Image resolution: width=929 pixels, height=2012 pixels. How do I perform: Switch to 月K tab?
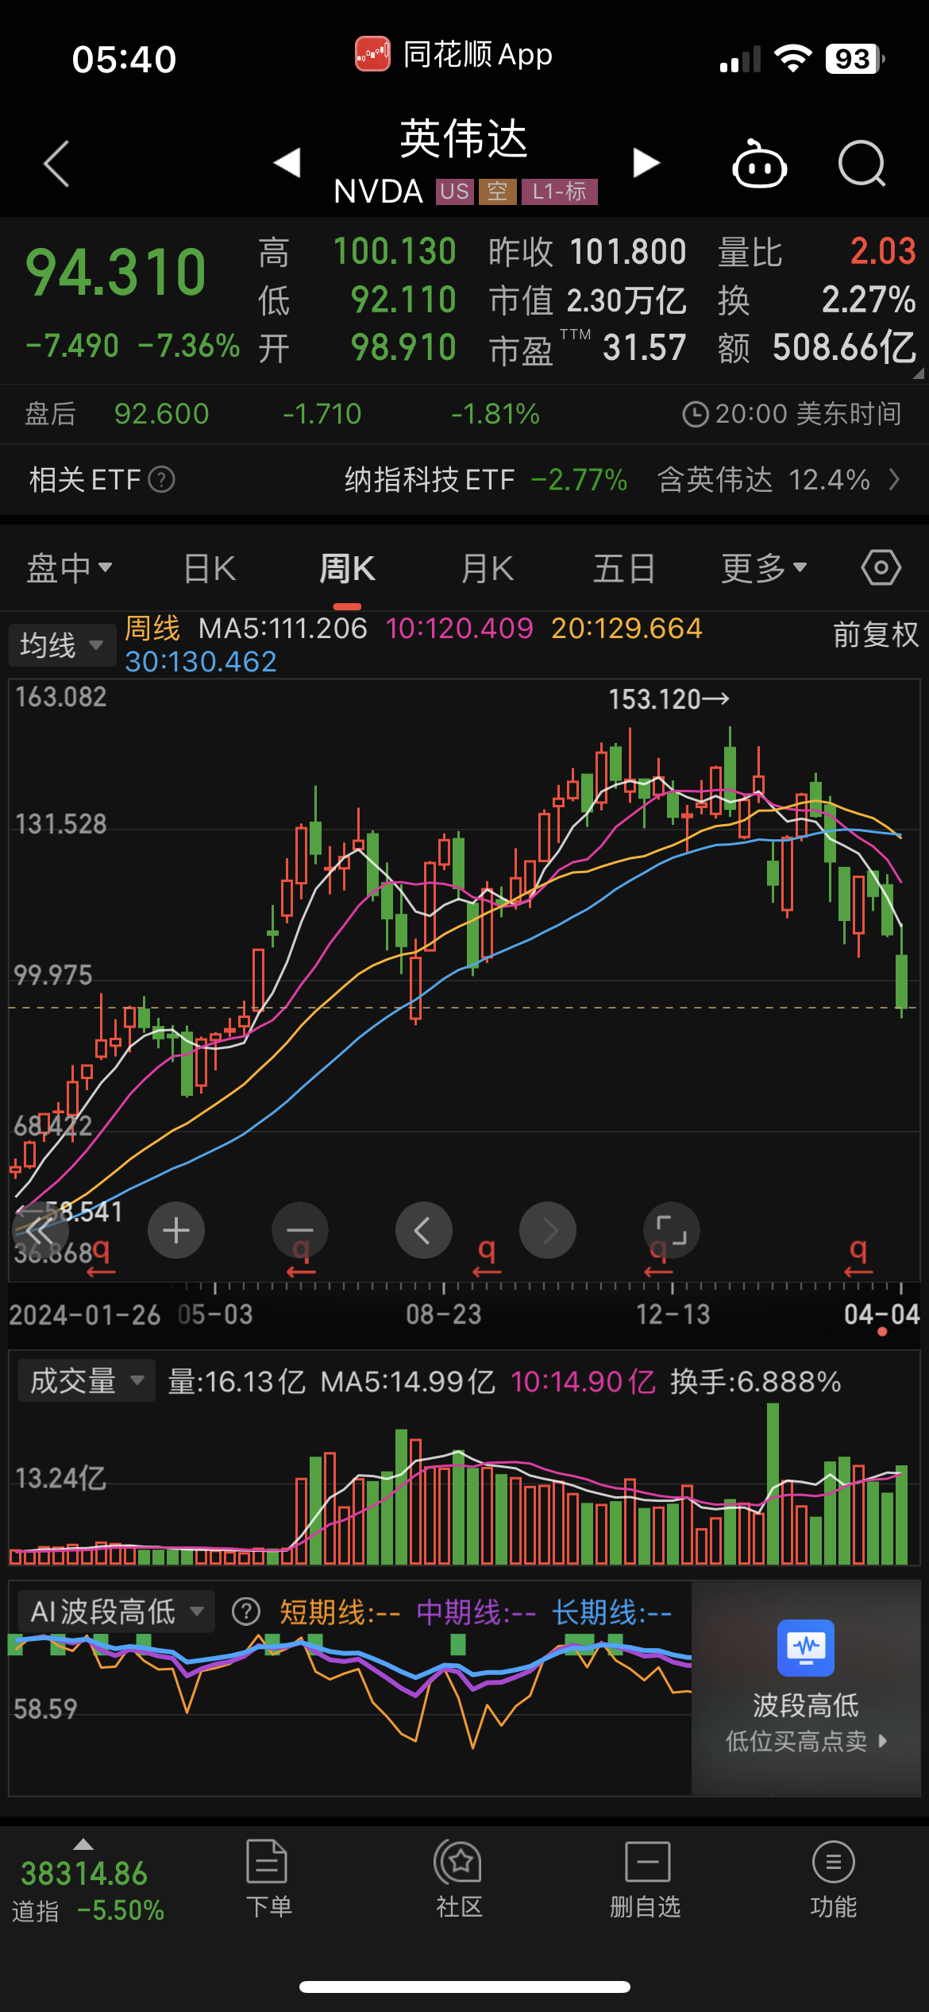[488, 569]
